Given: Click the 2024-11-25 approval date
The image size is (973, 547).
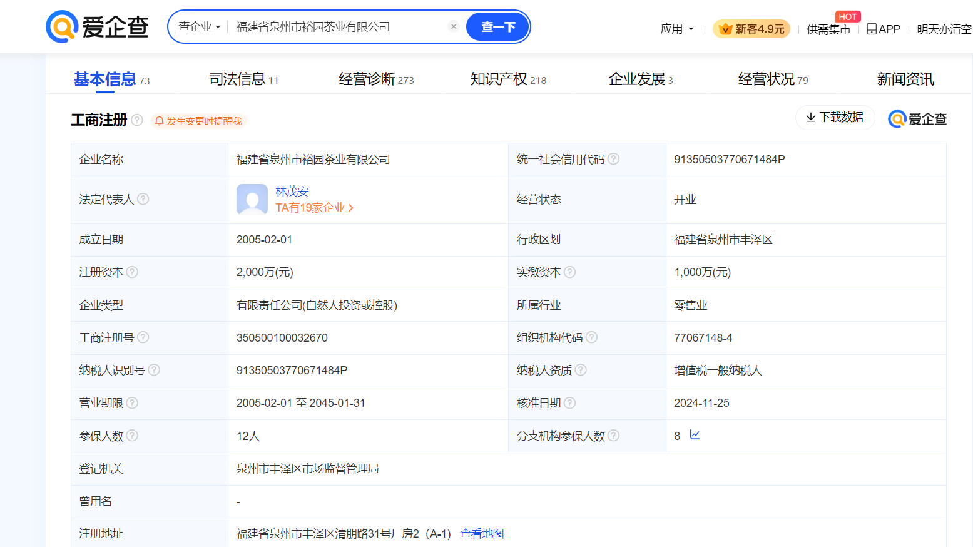Looking at the screenshot, I should tap(701, 403).
